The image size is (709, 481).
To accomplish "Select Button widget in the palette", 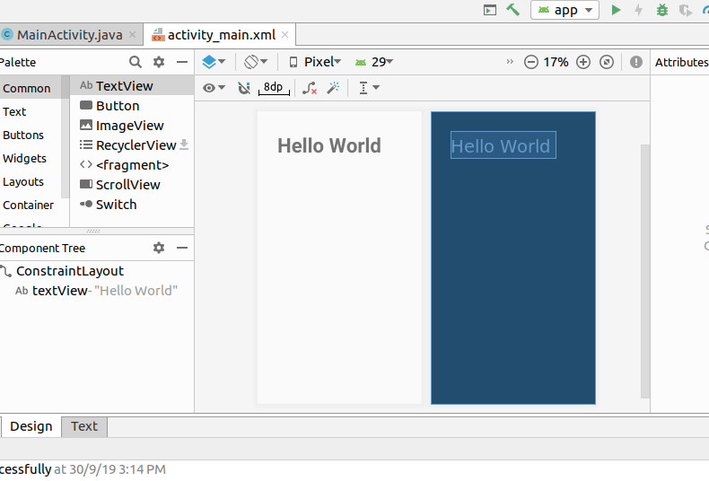I will 132,105.
